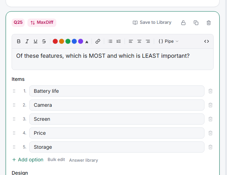The width and height of the screenshot is (227, 175).
Task: Open the Answer library
Action: point(83,160)
